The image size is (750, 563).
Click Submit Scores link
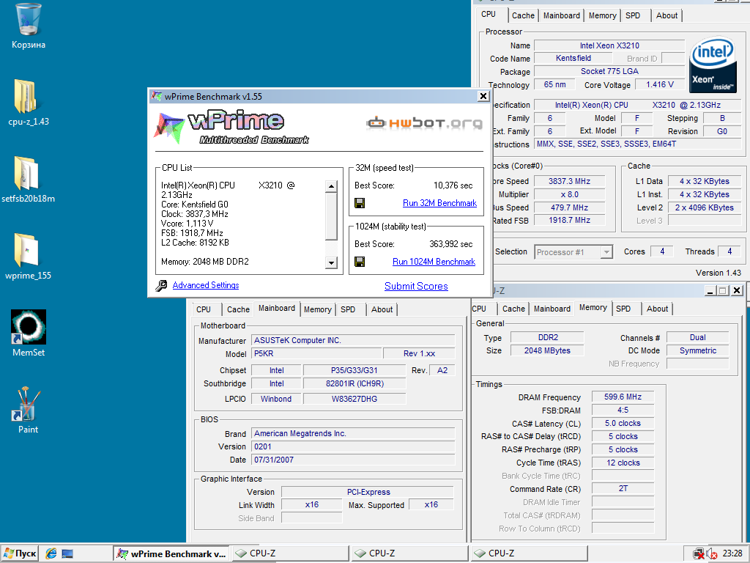416,287
